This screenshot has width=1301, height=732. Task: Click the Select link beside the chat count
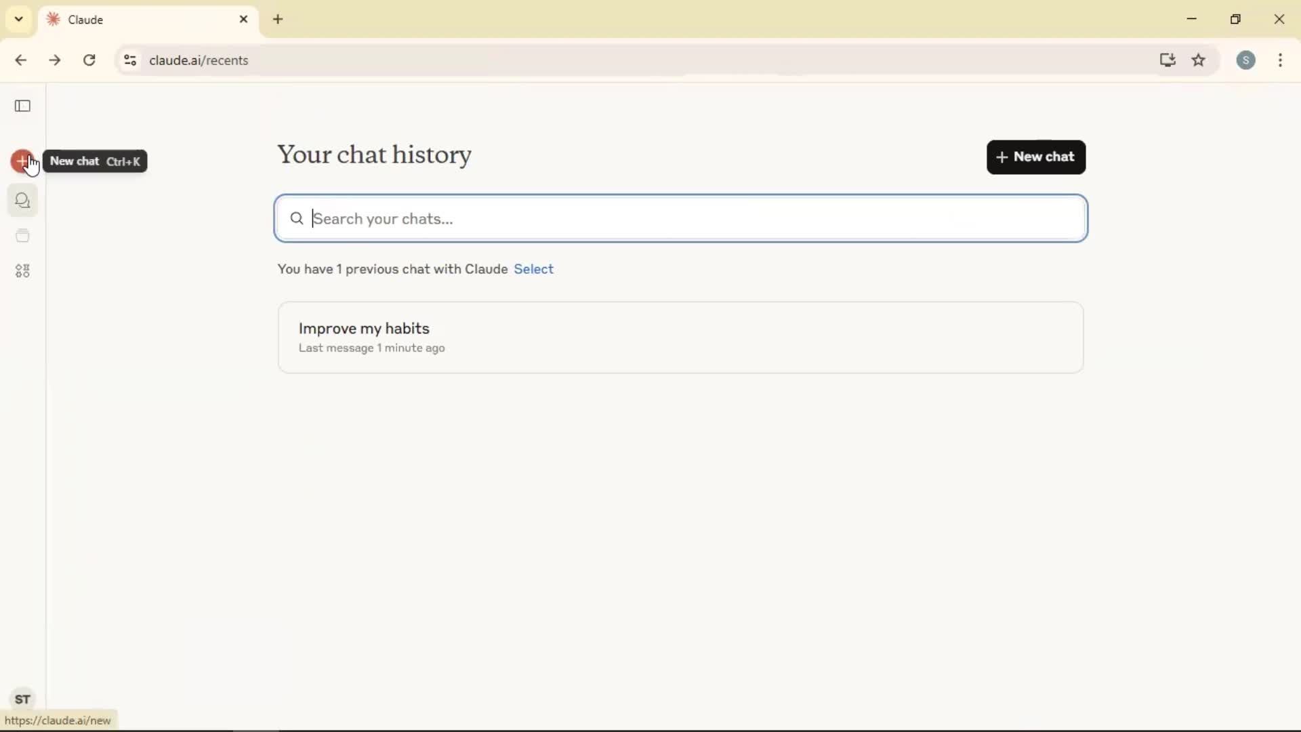coord(533,269)
